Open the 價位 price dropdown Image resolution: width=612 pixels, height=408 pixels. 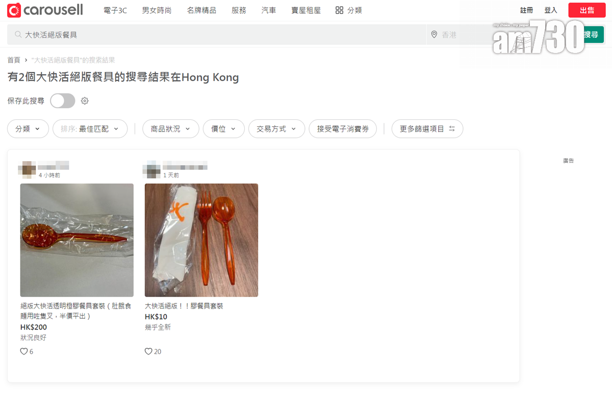tap(223, 129)
